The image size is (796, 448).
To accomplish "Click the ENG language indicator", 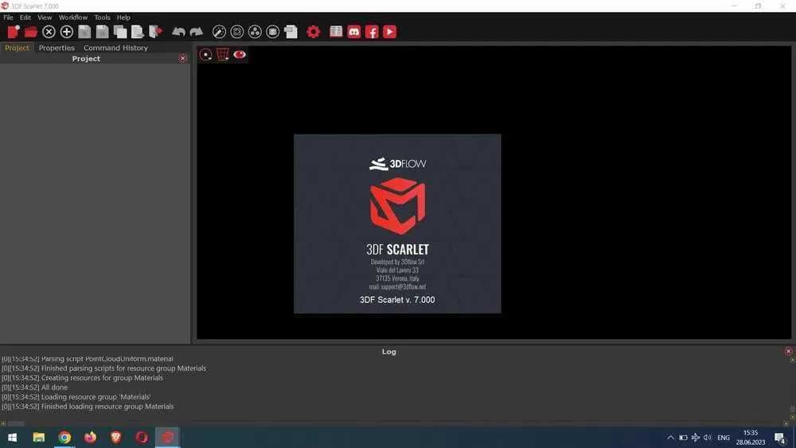I will pos(724,438).
